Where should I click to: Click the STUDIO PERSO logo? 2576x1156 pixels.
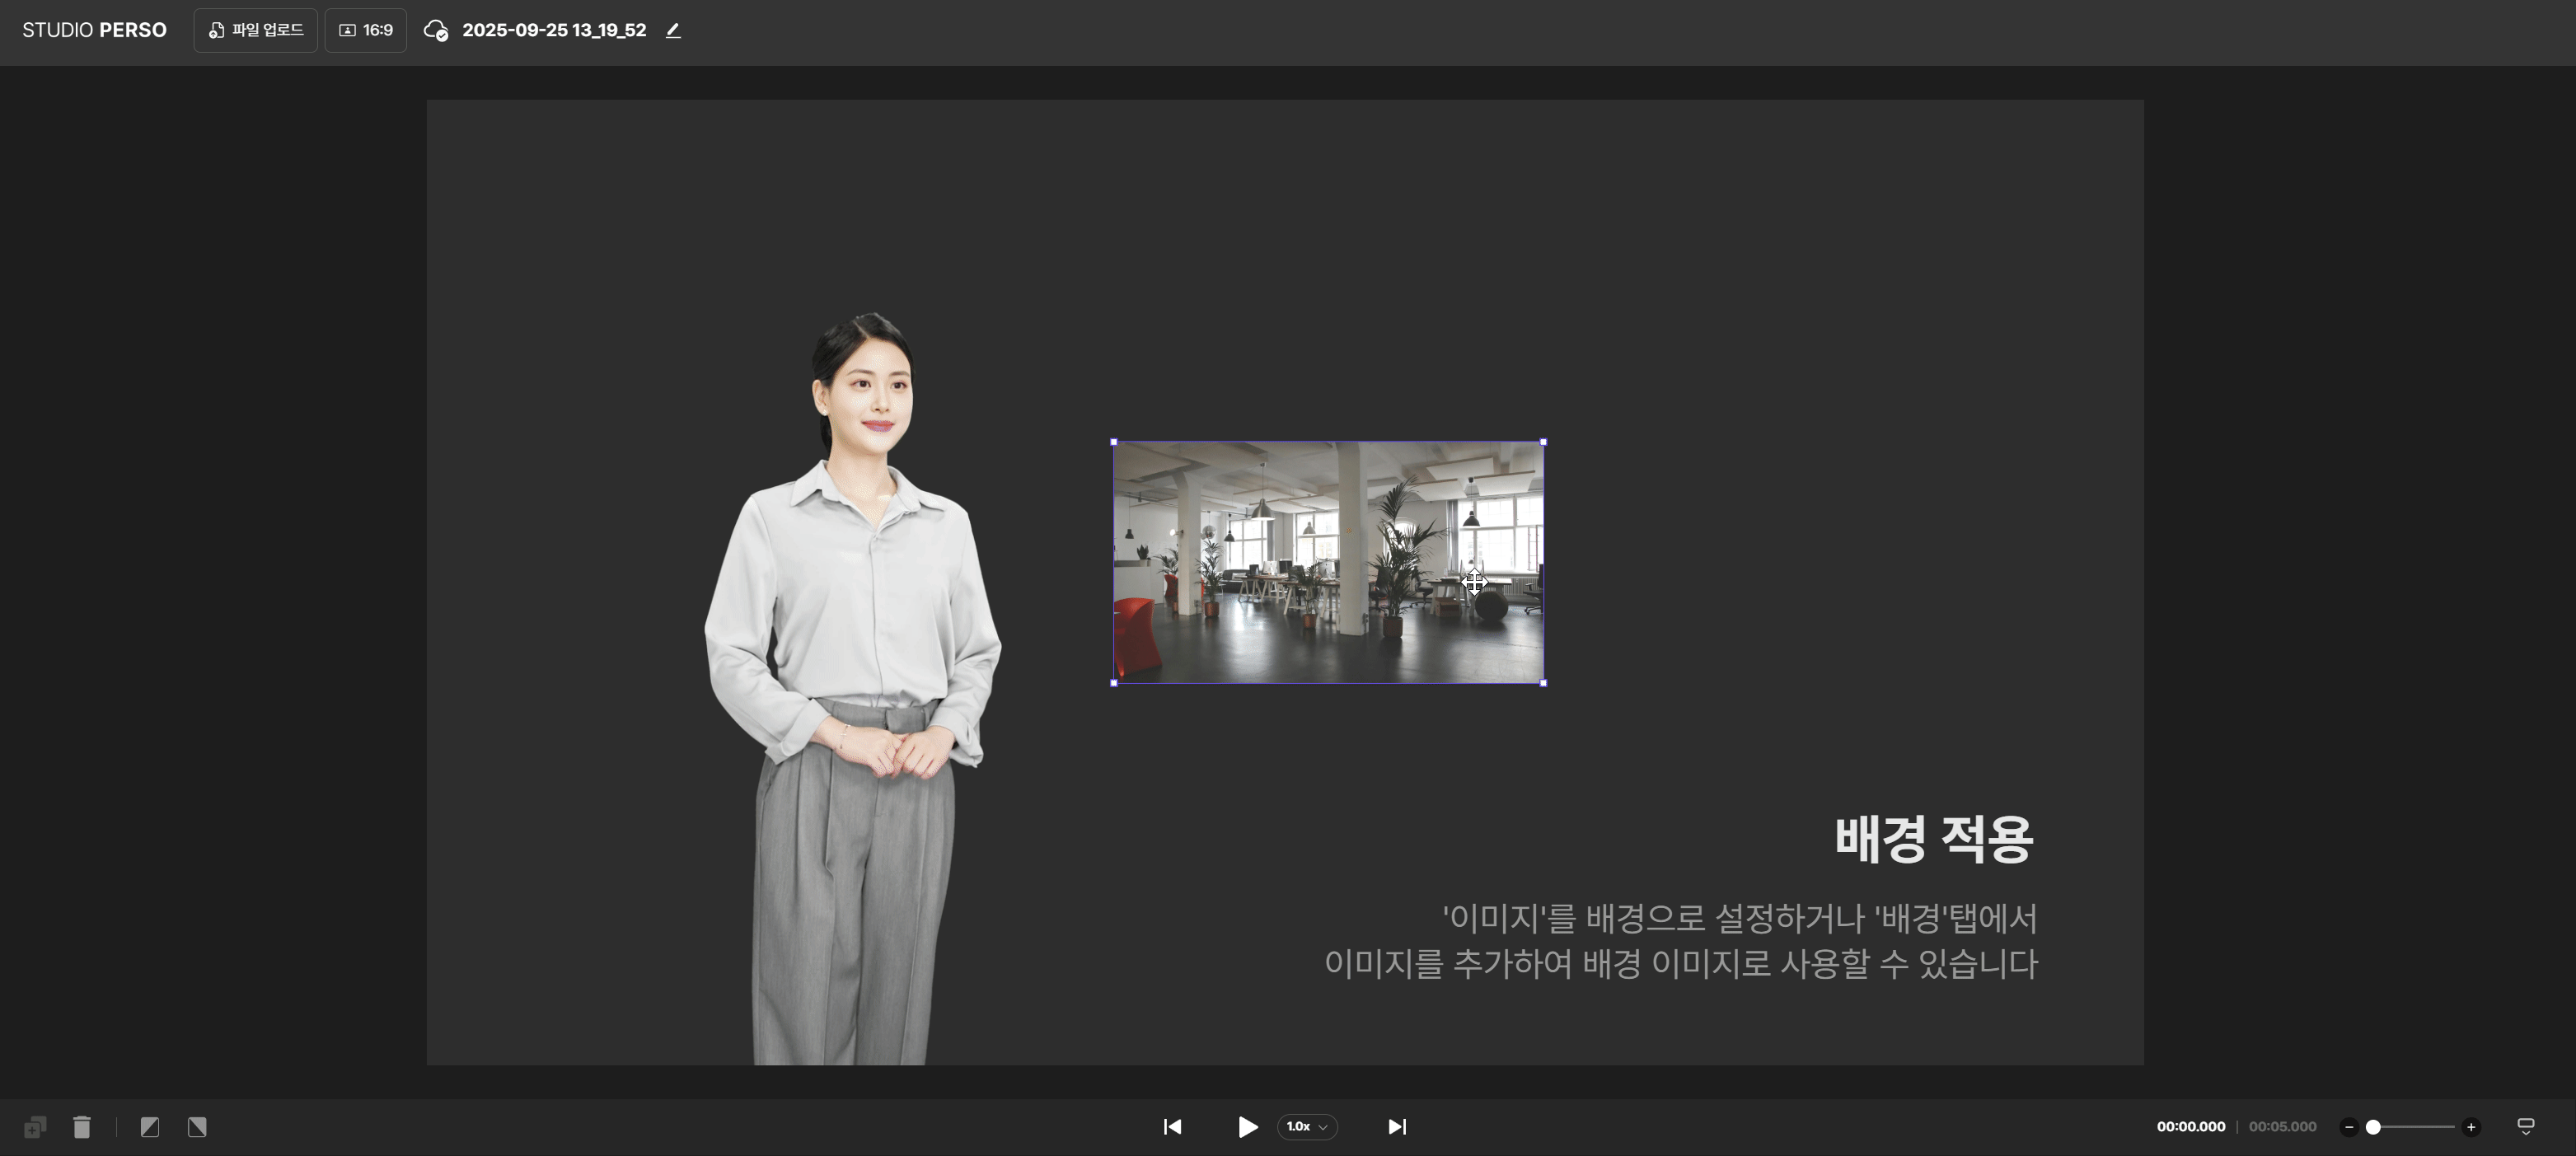[x=94, y=30]
